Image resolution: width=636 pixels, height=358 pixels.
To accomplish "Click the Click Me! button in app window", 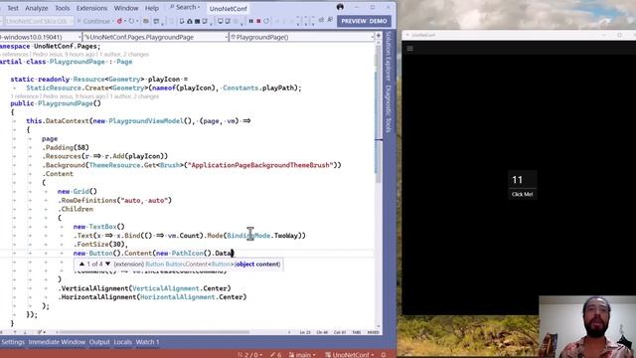I will pyautogui.click(x=522, y=195).
